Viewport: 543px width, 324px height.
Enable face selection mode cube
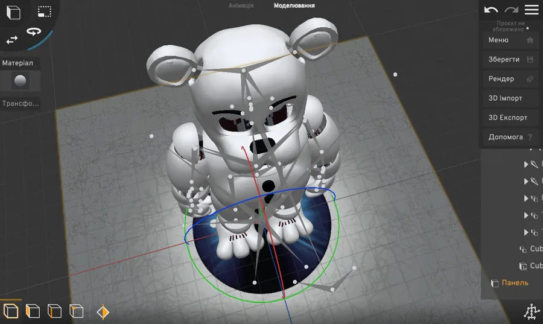click(33, 311)
